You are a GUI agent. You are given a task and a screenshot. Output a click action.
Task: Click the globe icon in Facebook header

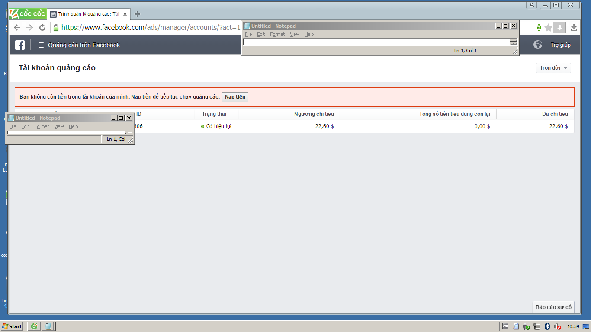click(x=538, y=45)
